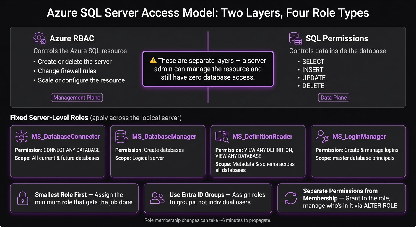The height and width of the screenshot is (227, 416).
Task: Click the SQL Permissions heading
Action: tap(337, 38)
